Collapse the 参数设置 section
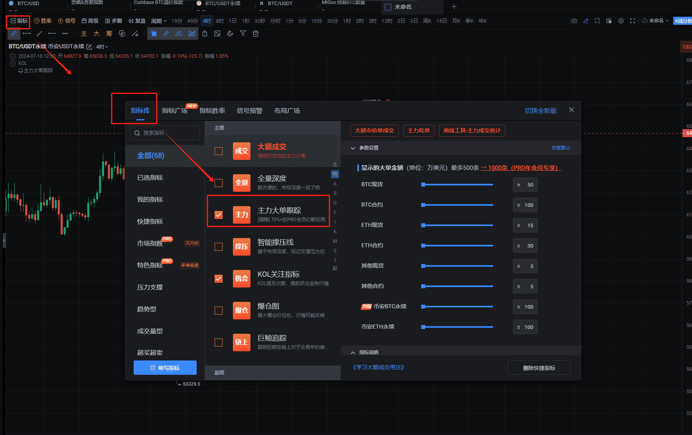692x435 pixels. 353,148
